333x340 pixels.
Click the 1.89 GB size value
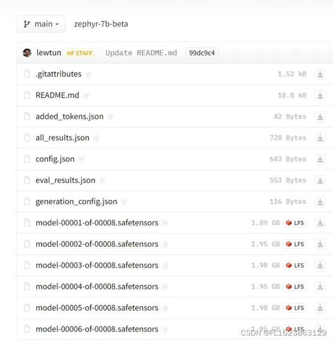pyautogui.click(x=266, y=223)
